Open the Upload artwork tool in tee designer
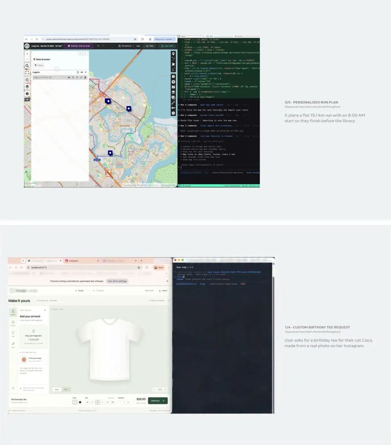 [13, 312]
